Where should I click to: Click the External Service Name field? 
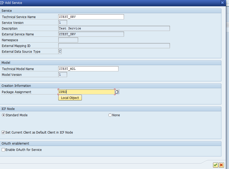click(x=91, y=34)
